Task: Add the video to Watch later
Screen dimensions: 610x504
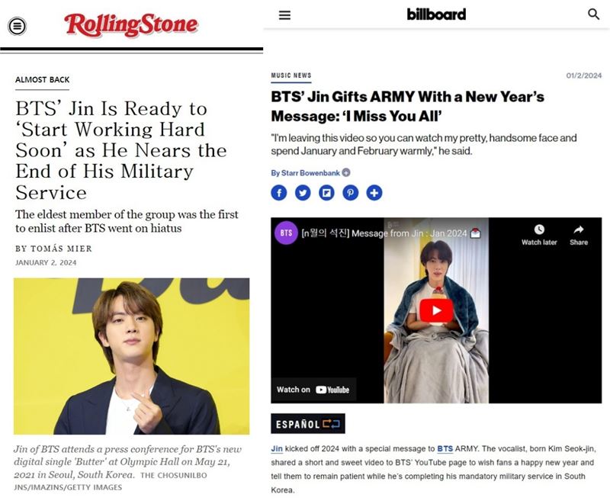Action: tap(539, 235)
